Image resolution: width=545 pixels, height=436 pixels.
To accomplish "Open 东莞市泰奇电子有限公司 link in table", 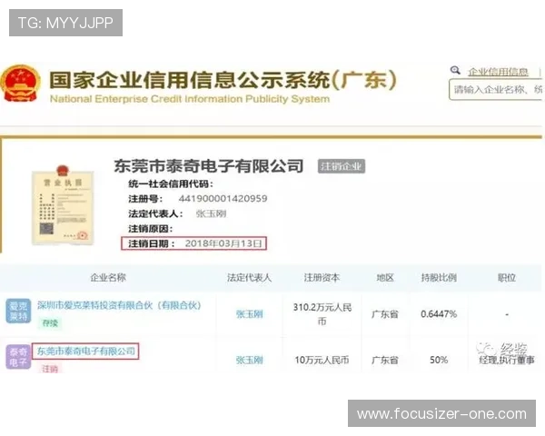I will point(86,352).
